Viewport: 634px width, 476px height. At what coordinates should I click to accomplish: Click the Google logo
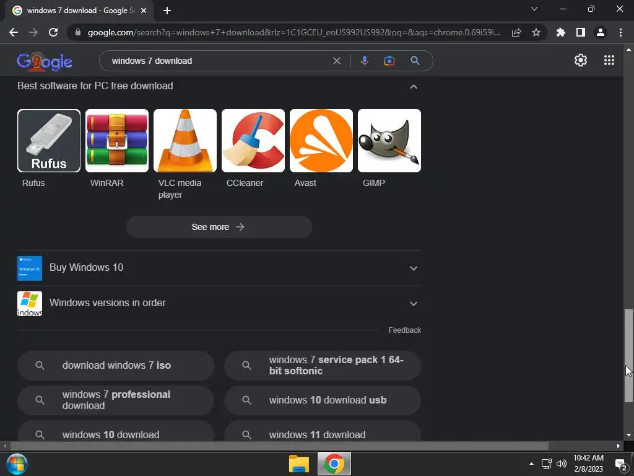coord(45,61)
